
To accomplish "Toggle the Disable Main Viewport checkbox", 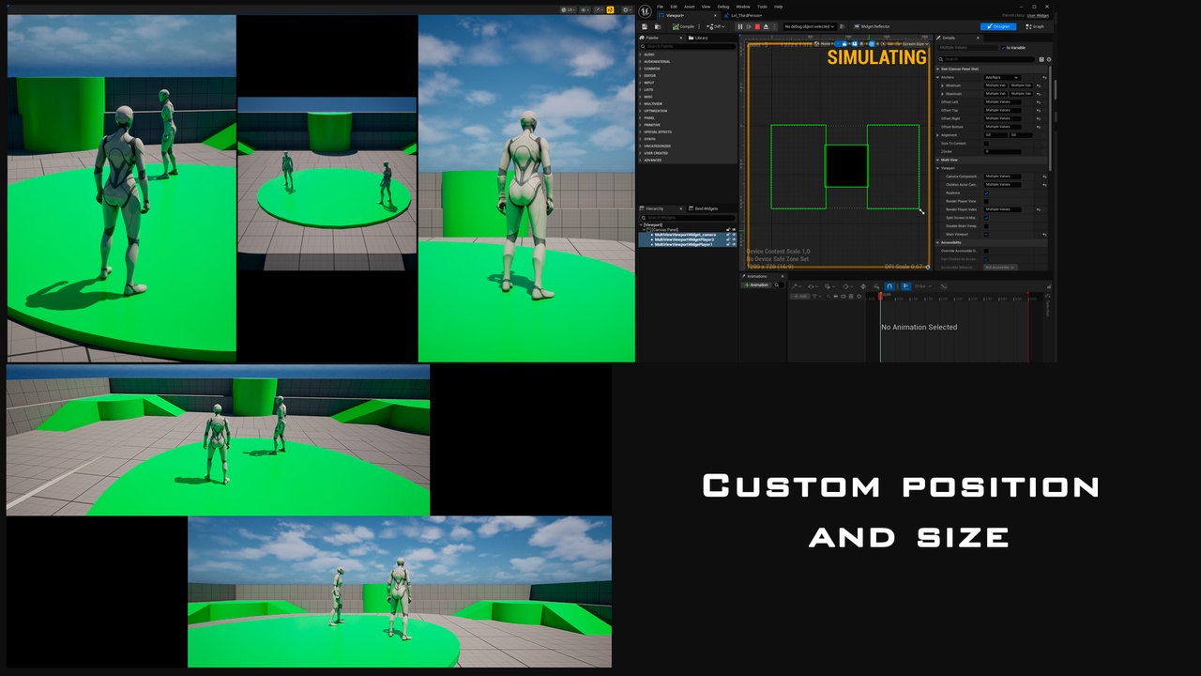I will tap(986, 226).
